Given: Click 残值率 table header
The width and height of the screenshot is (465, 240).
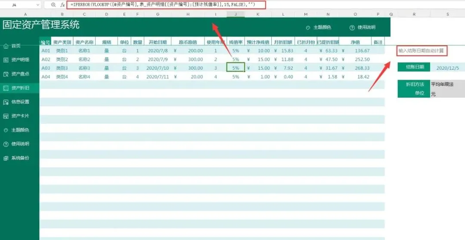Looking at the screenshot, I should (x=236, y=43).
